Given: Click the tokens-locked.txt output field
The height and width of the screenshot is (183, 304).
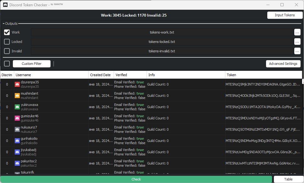Looking at the screenshot, I should (162, 42).
